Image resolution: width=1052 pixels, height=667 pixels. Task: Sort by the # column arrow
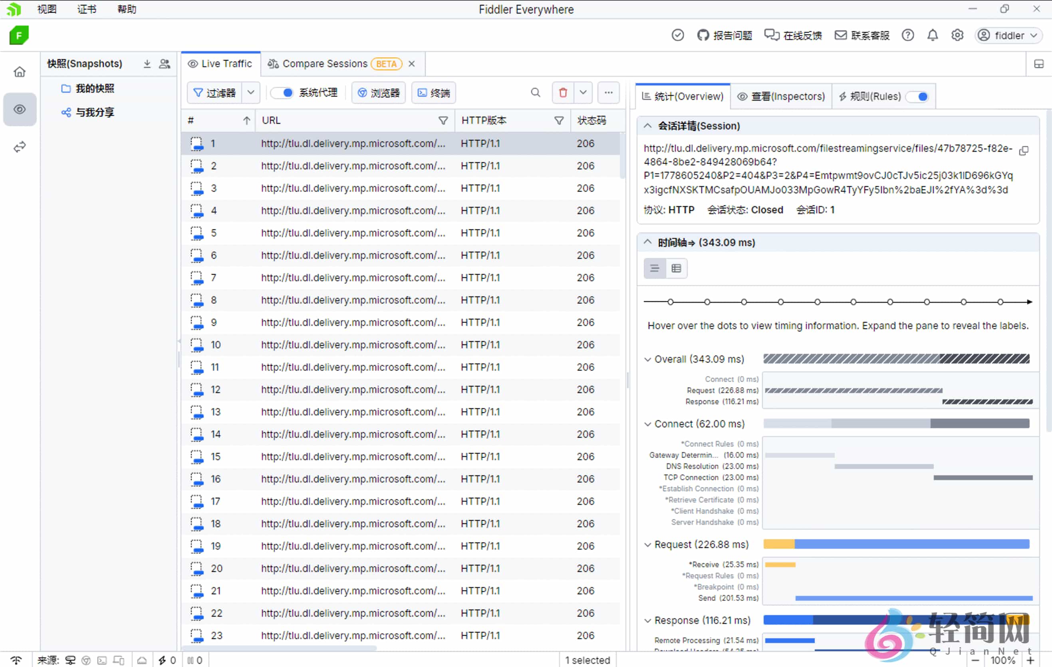246,121
